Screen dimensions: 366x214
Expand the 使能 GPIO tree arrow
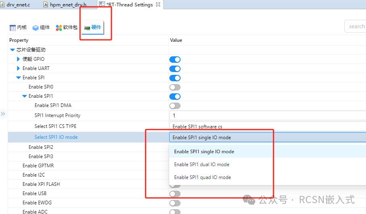[19, 59]
